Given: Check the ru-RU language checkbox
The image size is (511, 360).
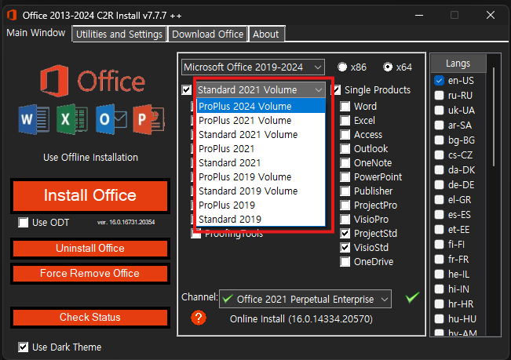Looking at the screenshot, I should (x=440, y=96).
